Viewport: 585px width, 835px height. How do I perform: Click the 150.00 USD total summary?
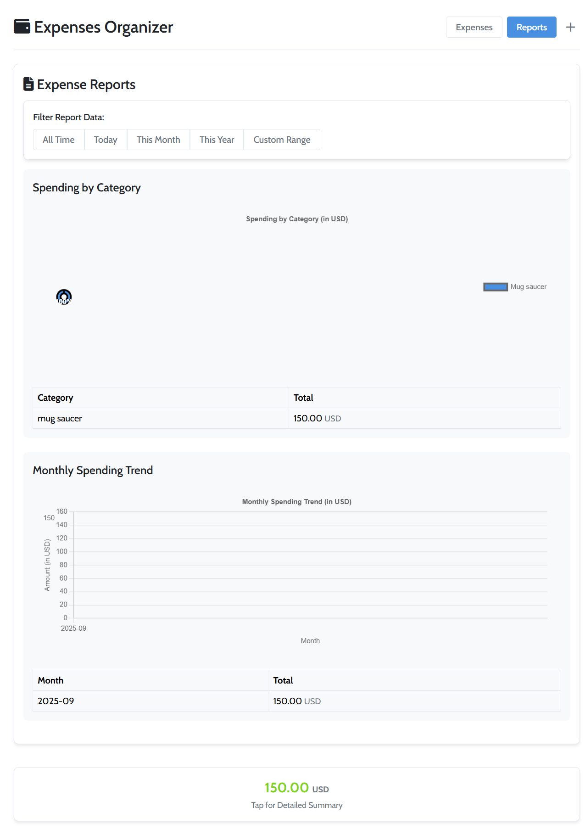tap(296, 789)
